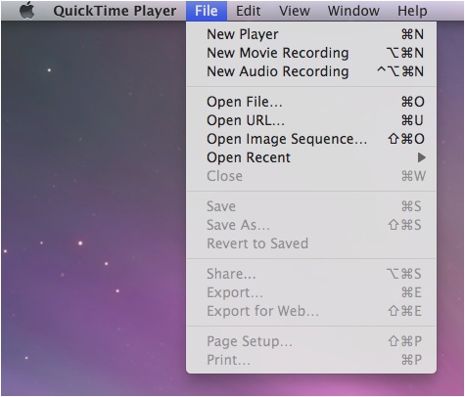
Task: Start a New Audio Recording
Action: (x=311, y=71)
